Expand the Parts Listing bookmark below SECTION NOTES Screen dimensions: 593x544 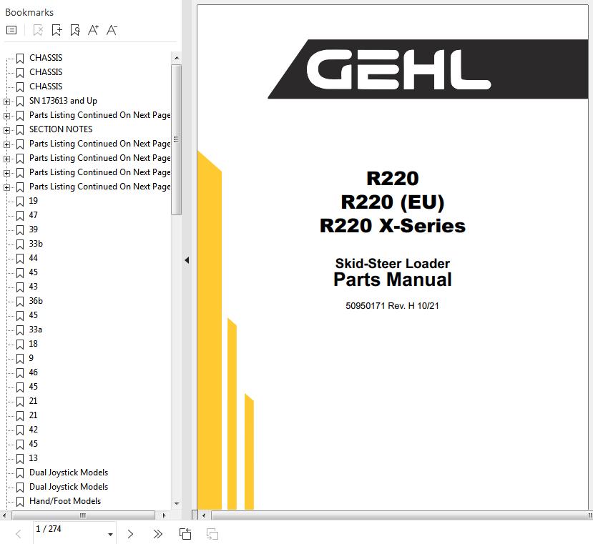pyautogui.click(x=6, y=144)
